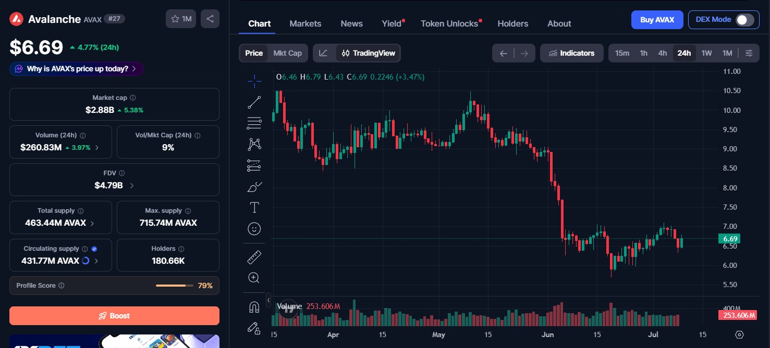The width and height of the screenshot is (770, 348).
Task: Select the crosshair cursor tool
Action: pos(254,80)
